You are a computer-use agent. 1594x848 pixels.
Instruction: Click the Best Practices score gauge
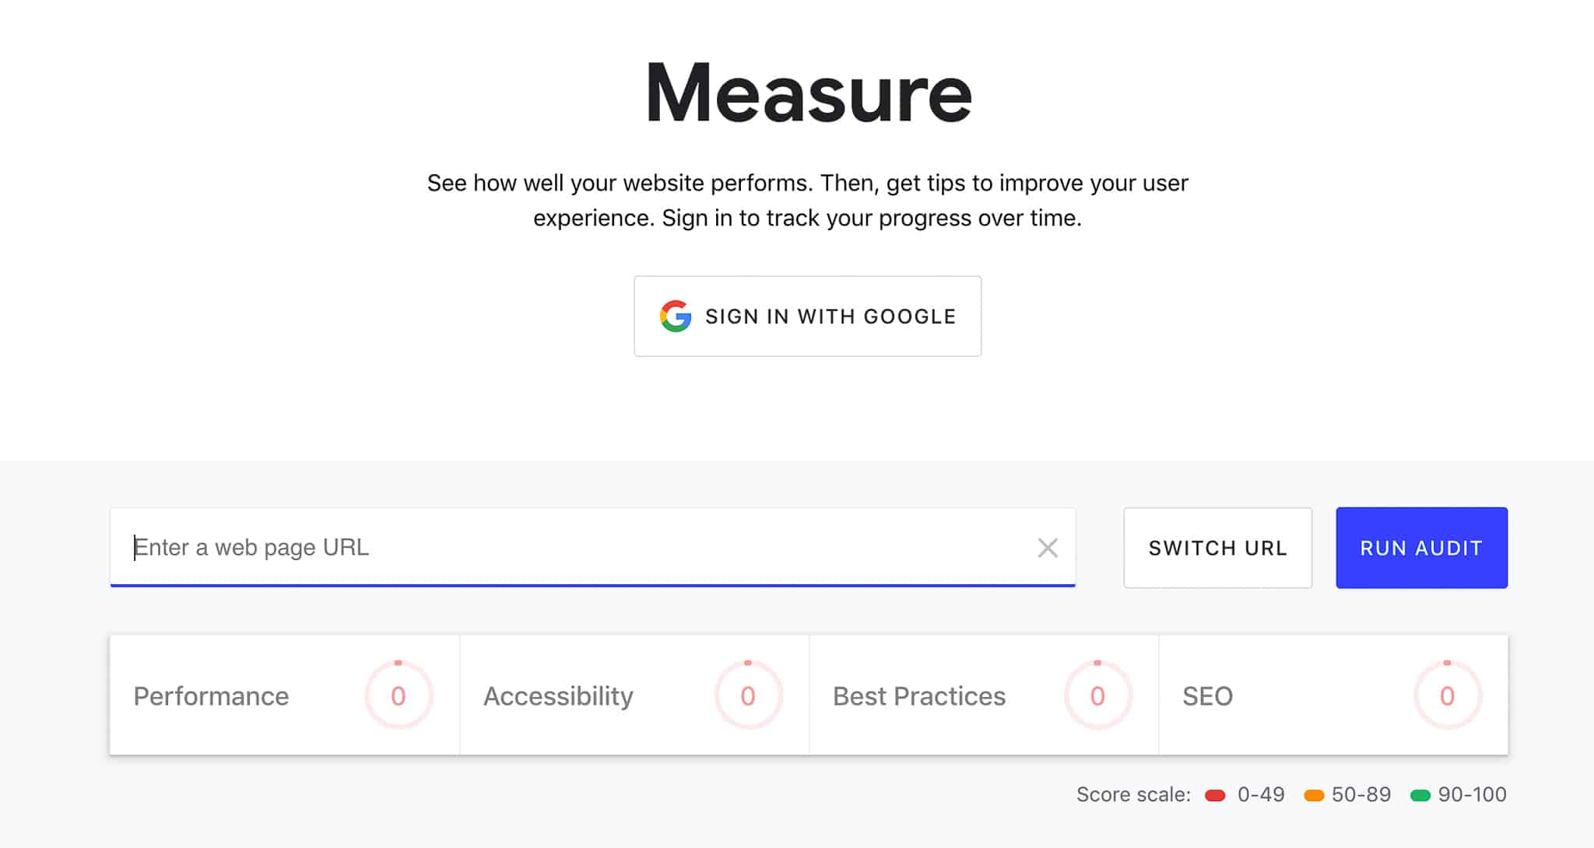[1097, 696]
